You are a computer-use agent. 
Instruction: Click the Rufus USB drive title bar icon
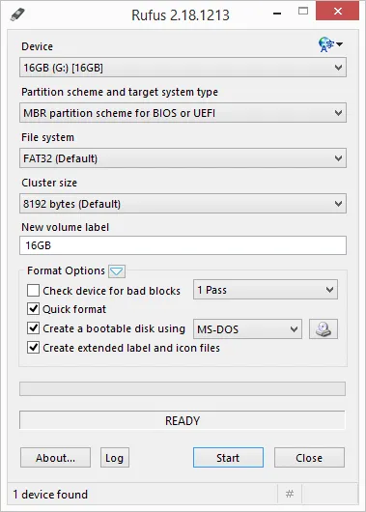point(17,14)
